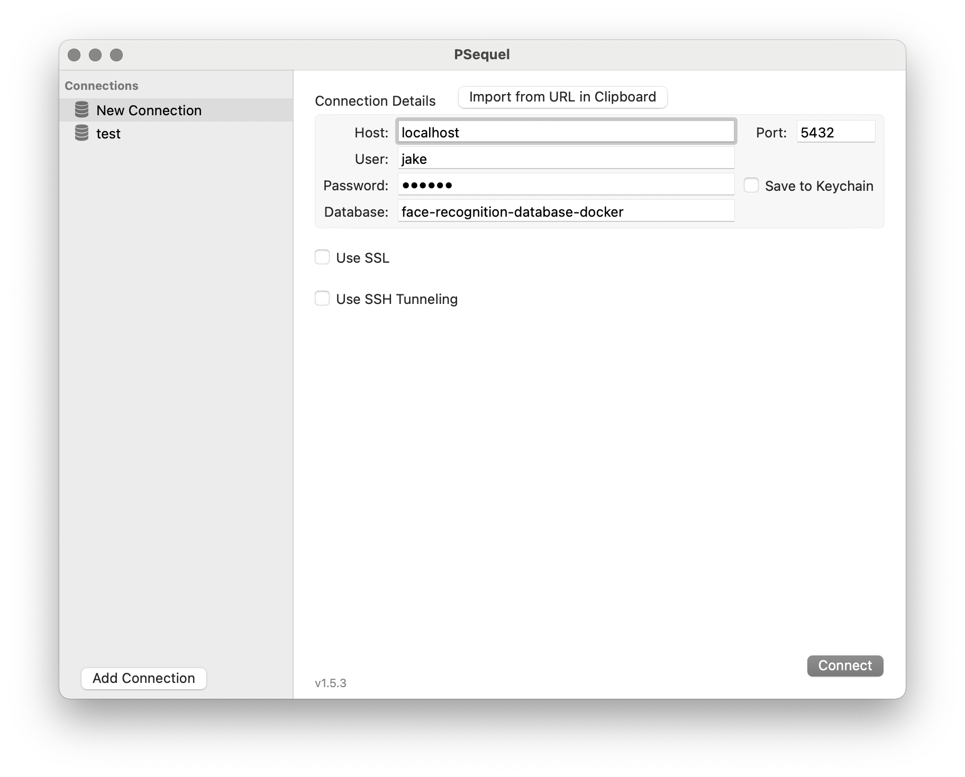This screenshot has width=965, height=777.
Task: Close the PSequel window
Action: (x=74, y=55)
